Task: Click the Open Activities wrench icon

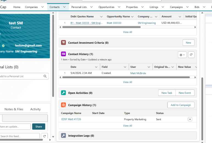Action: pos(63,93)
